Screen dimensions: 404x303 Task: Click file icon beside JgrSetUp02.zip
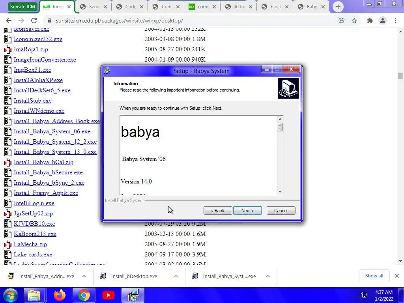coord(8,213)
